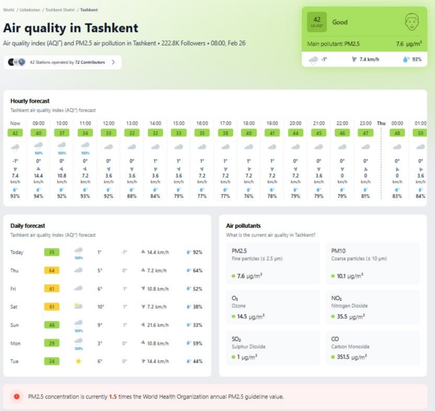Image resolution: width=435 pixels, height=411 pixels.
Task: Click the cloud snow icon beside -1° in header card
Action: [314, 60]
